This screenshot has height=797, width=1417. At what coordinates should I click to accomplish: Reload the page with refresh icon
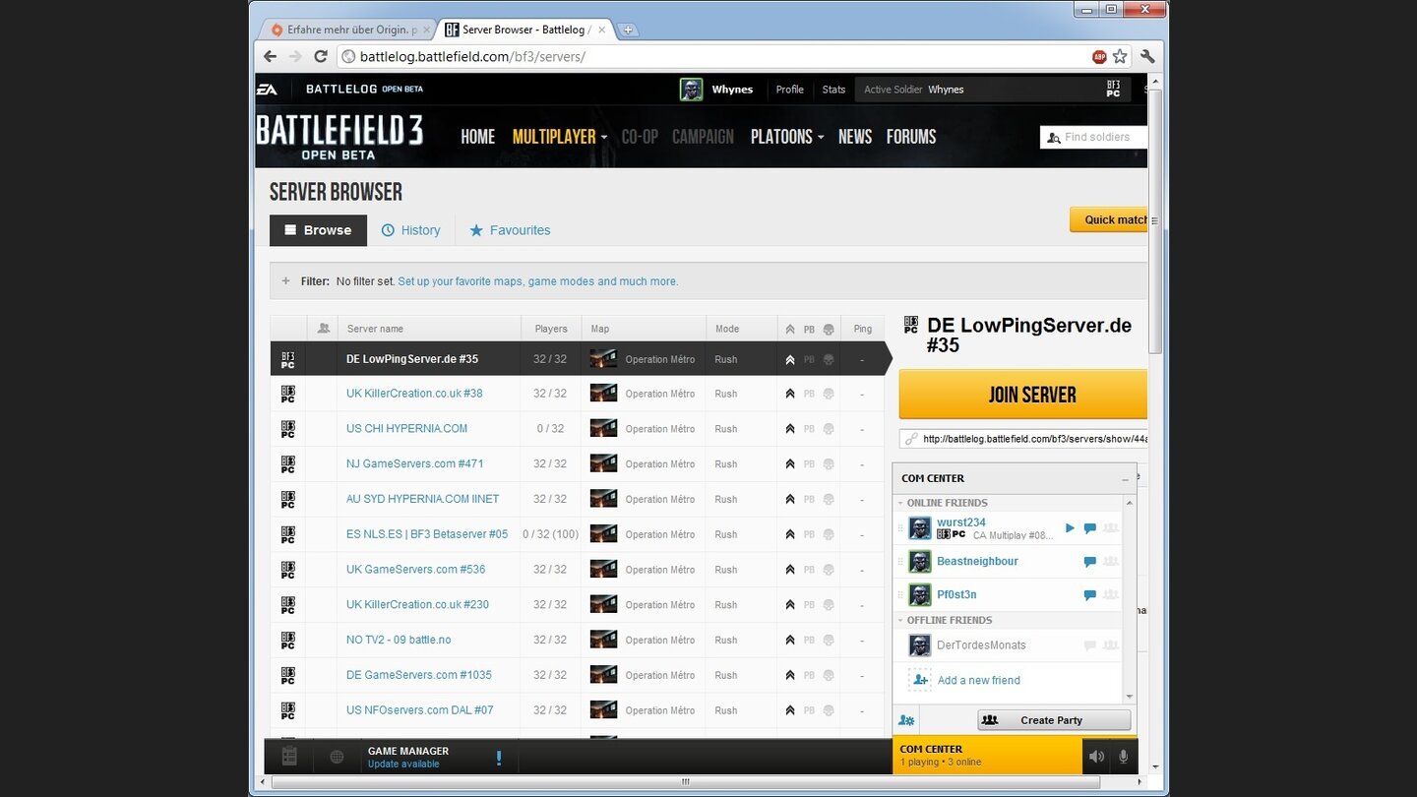coord(321,57)
